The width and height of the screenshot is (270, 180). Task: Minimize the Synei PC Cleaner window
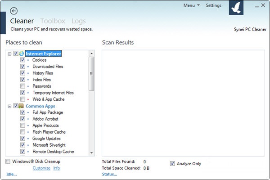pos(257,6)
